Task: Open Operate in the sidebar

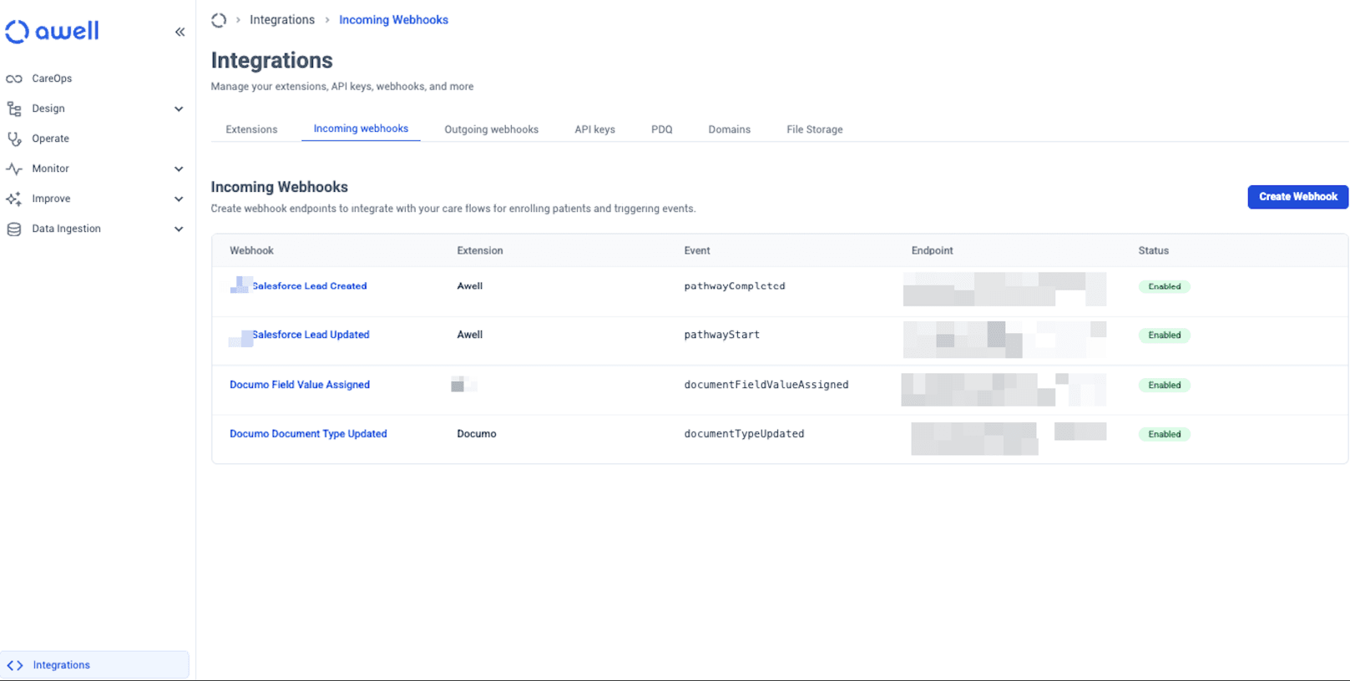Action: 50,139
